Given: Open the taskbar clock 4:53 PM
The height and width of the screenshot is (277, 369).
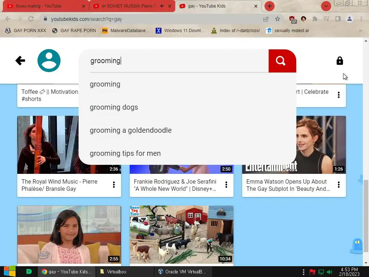Looking at the screenshot, I should (x=349, y=272).
